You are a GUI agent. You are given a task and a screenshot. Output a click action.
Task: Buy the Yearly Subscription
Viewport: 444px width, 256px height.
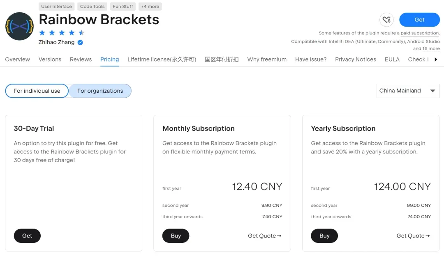tap(324, 236)
